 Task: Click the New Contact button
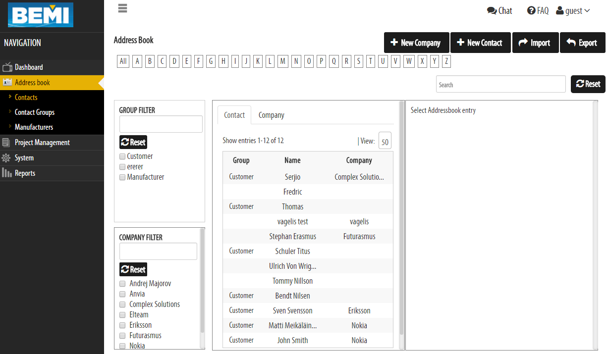point(480,43)
